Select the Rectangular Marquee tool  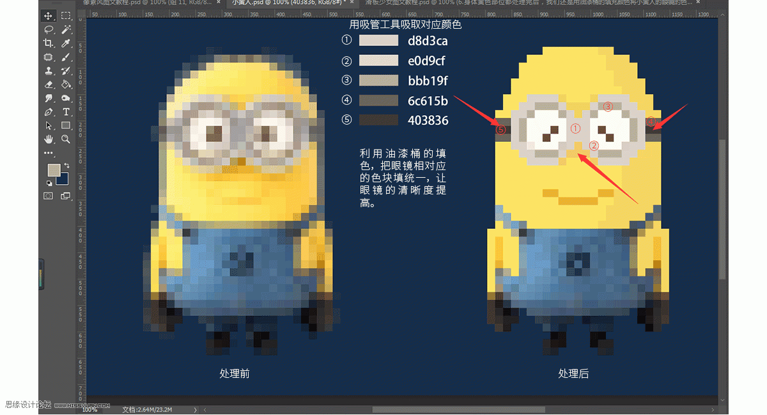66,15
